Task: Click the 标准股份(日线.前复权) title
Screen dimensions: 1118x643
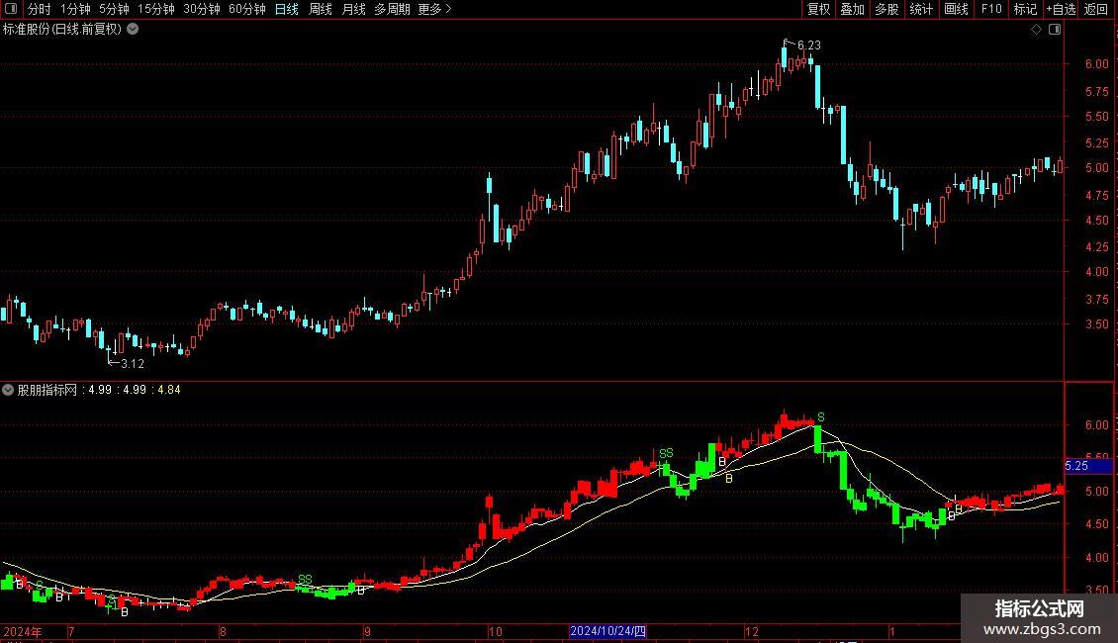Action: (x=62, y=30)
